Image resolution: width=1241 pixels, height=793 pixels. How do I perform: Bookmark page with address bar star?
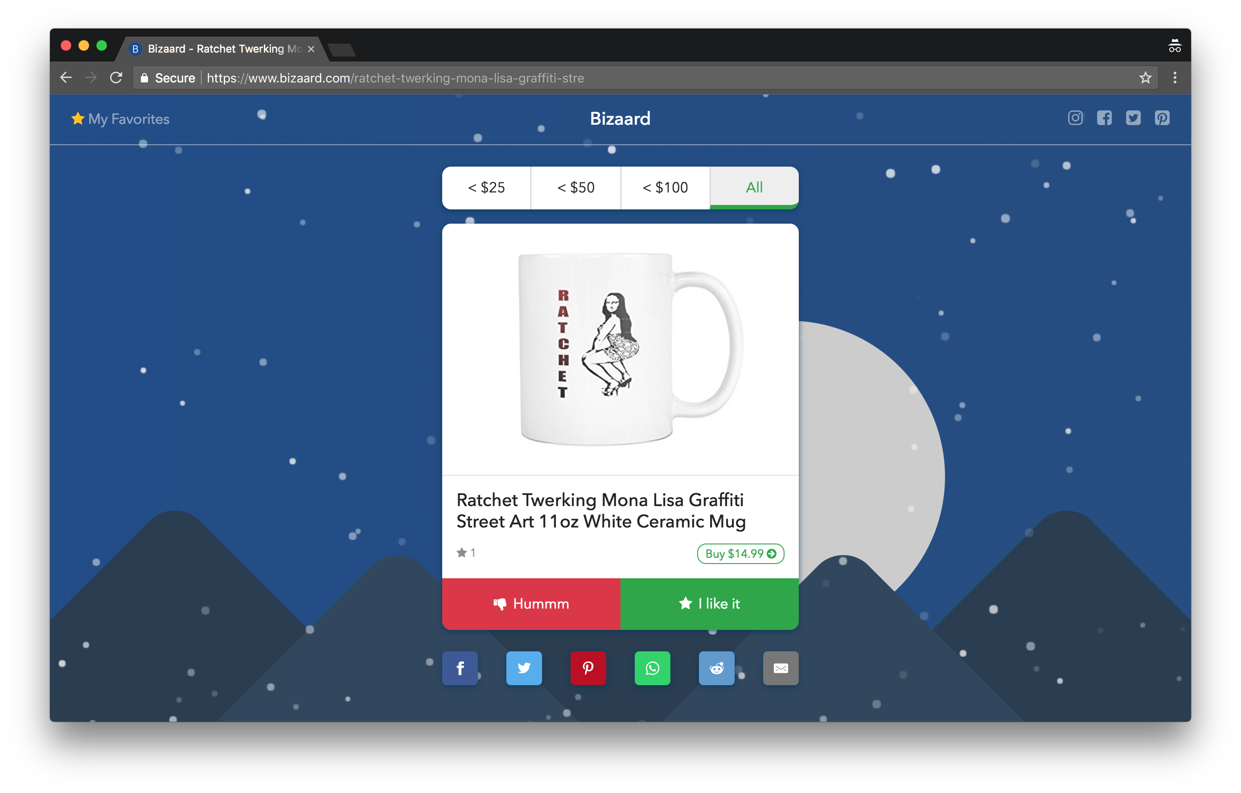[1145, 78]
